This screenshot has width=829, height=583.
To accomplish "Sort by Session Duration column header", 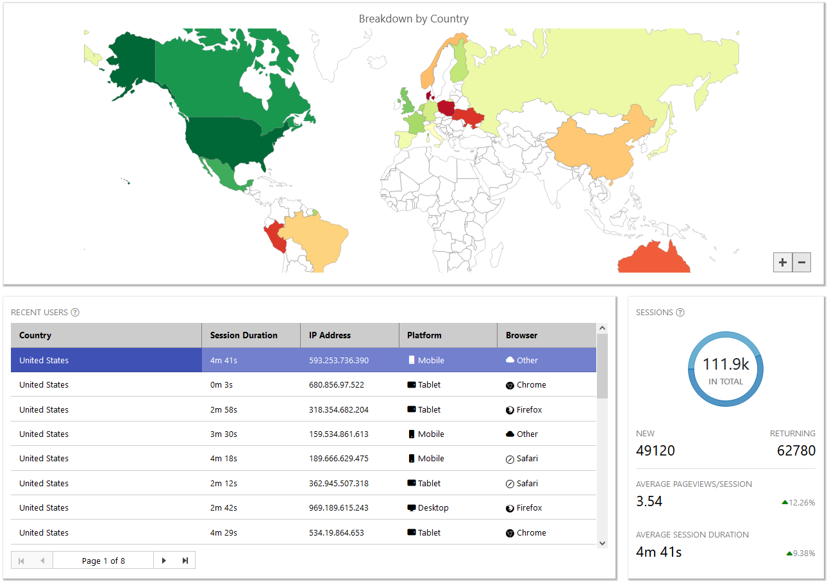I will (251, 335).
